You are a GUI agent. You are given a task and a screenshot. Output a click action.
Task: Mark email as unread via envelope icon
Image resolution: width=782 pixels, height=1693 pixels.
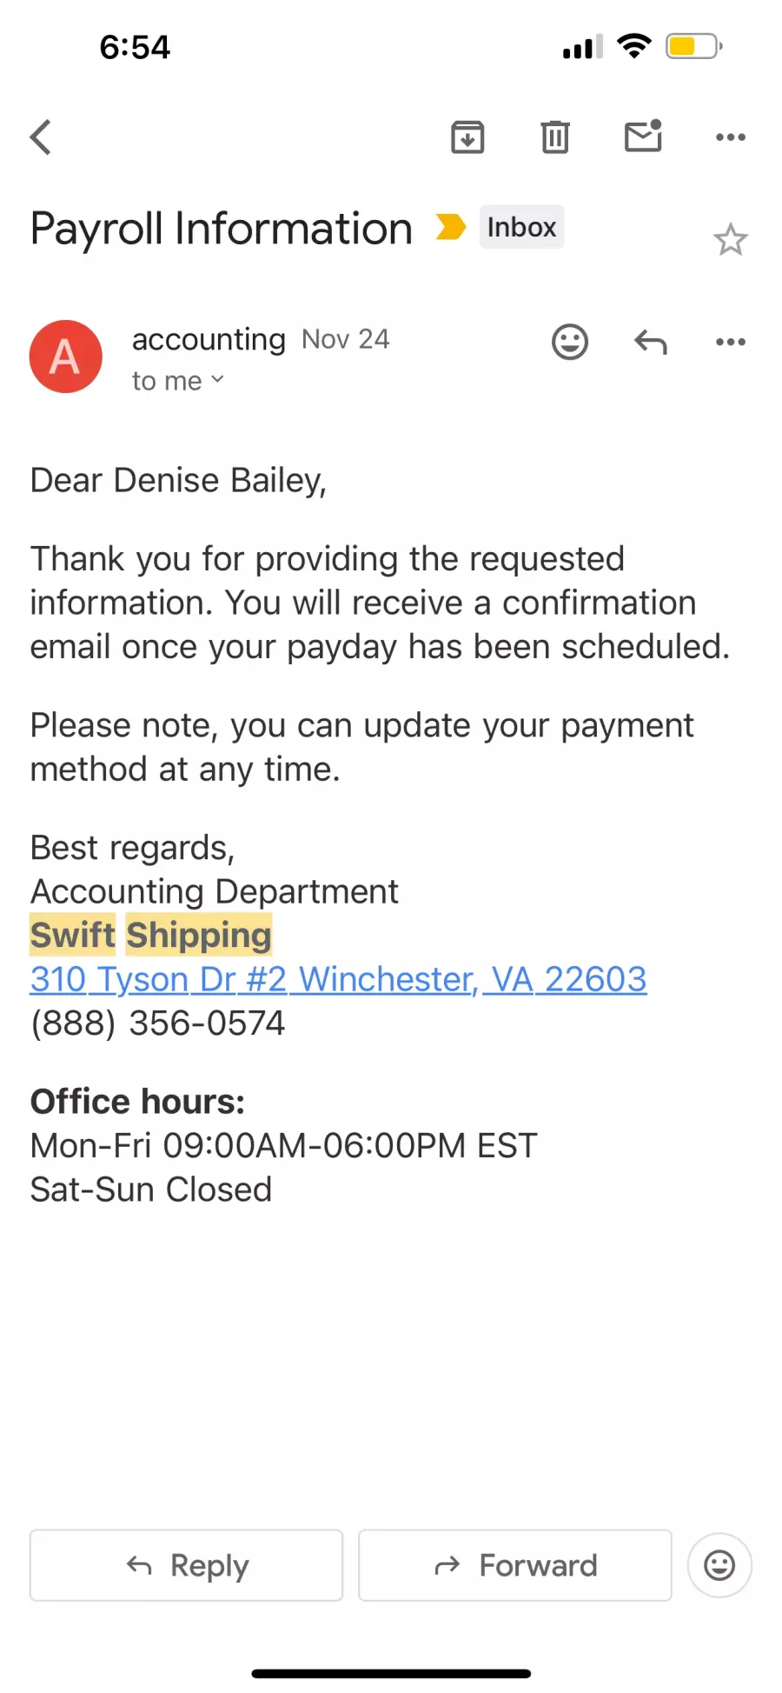coord(644,137)
